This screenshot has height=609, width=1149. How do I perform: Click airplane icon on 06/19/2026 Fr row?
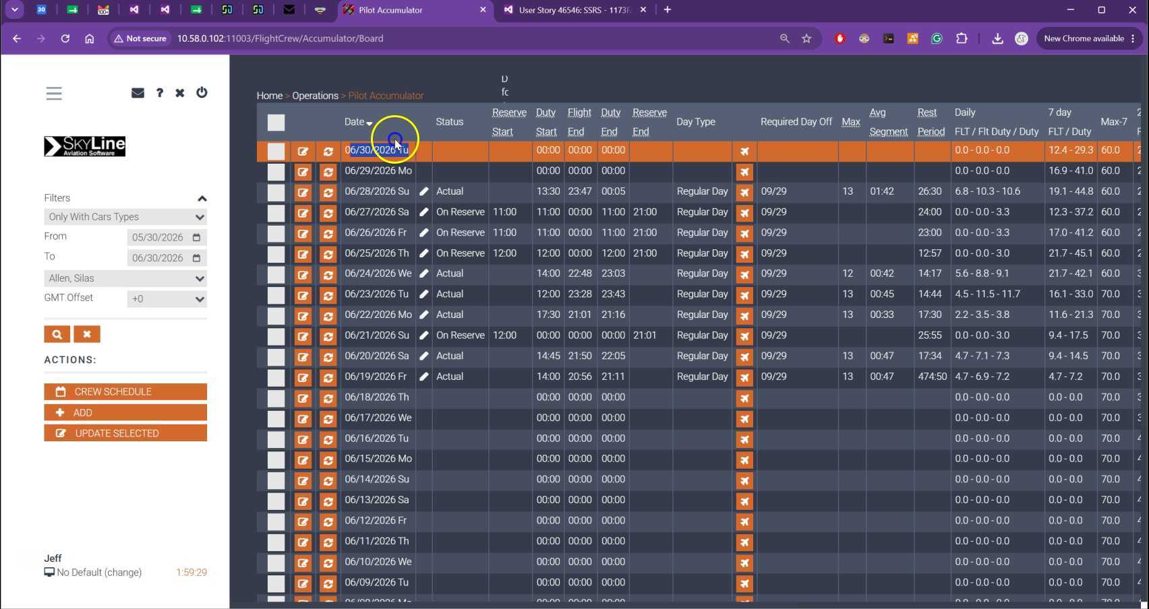[744, 377]
